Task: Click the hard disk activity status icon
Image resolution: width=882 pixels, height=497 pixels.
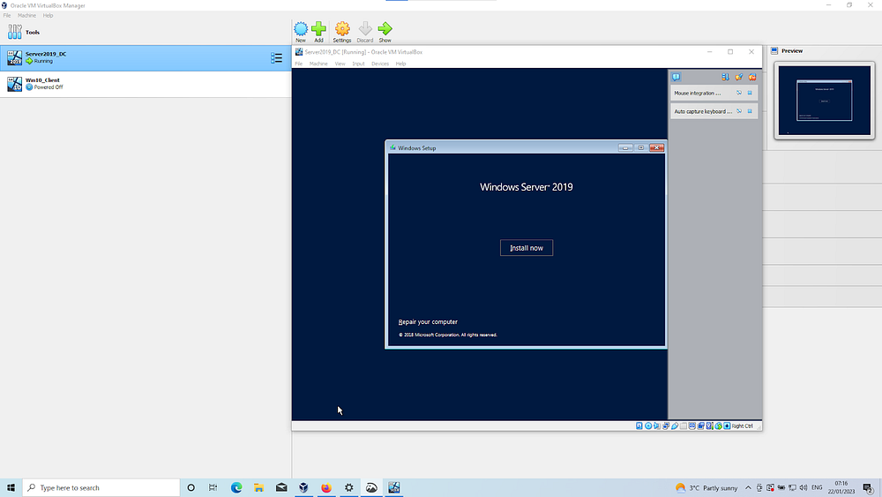Action: pyautogui.click(x=639, y=426)
